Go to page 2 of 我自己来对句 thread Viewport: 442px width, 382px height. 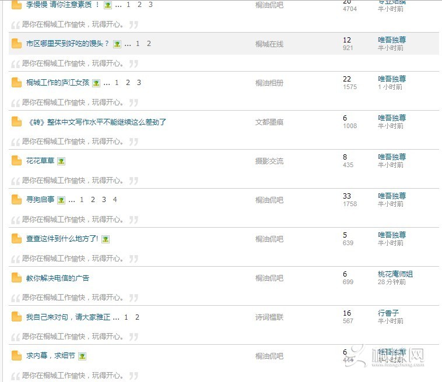click(x=137, y=317)
